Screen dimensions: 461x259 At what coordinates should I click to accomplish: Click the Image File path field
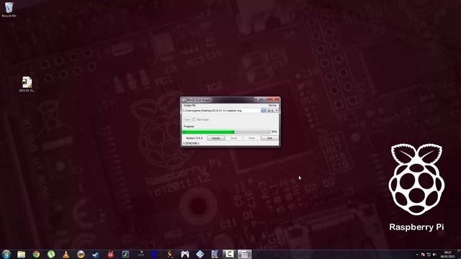(221, 110)
